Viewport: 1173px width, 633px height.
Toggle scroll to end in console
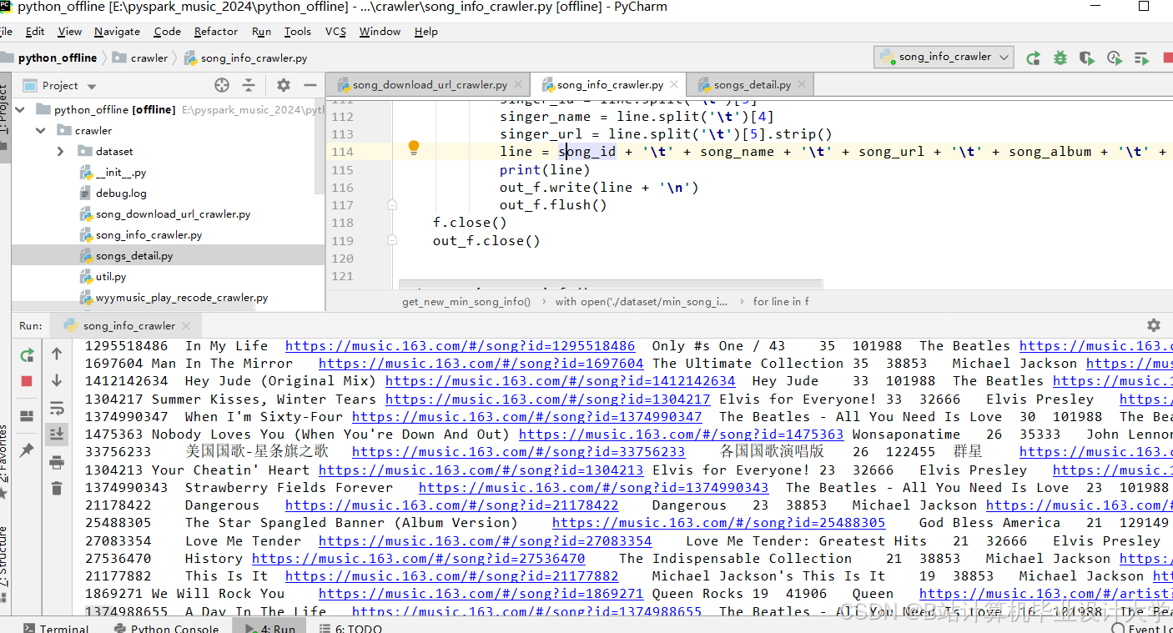56,434
